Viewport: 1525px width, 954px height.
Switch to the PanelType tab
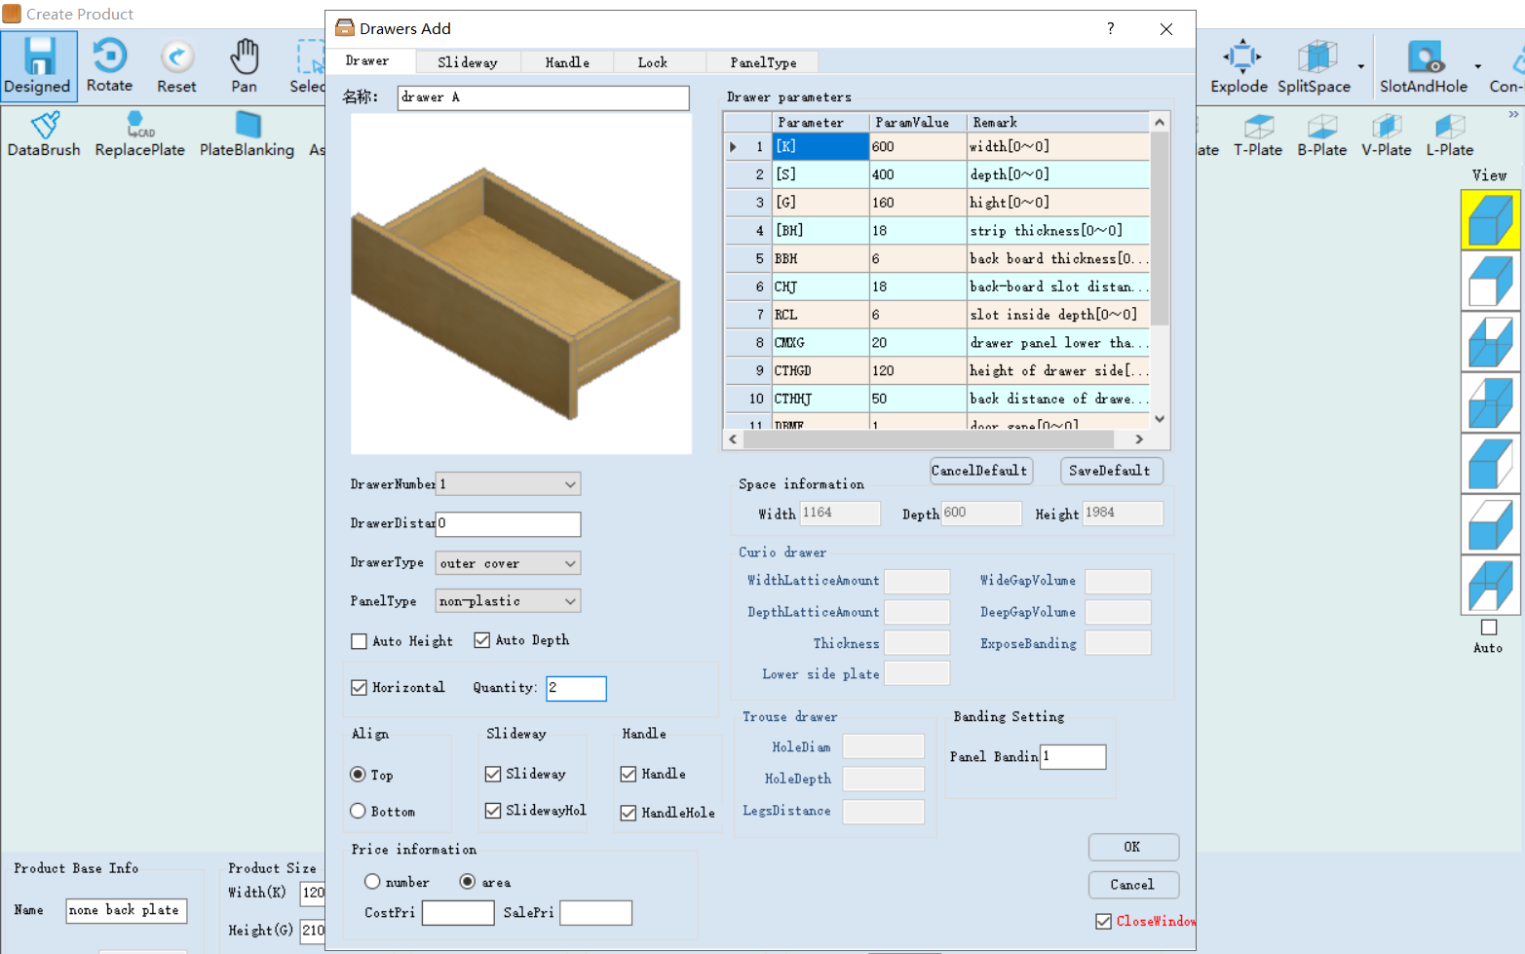(763, 62)
